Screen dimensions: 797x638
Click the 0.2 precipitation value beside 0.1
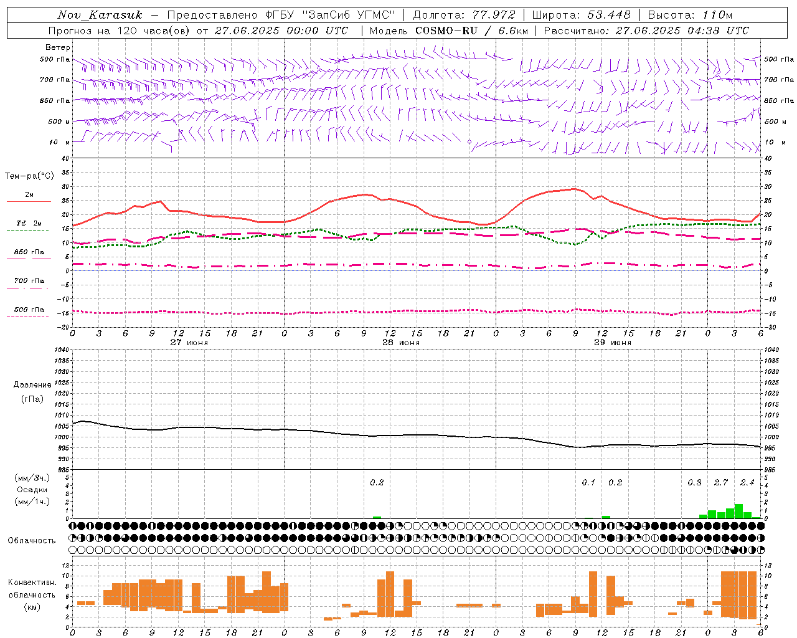pos(615,482)
